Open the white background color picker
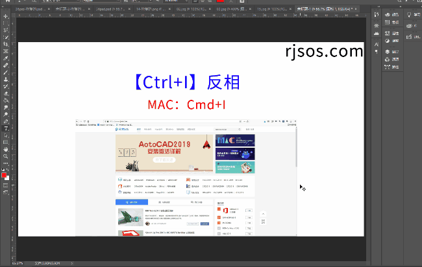This screenshot has height=267, width=422. 8,179
